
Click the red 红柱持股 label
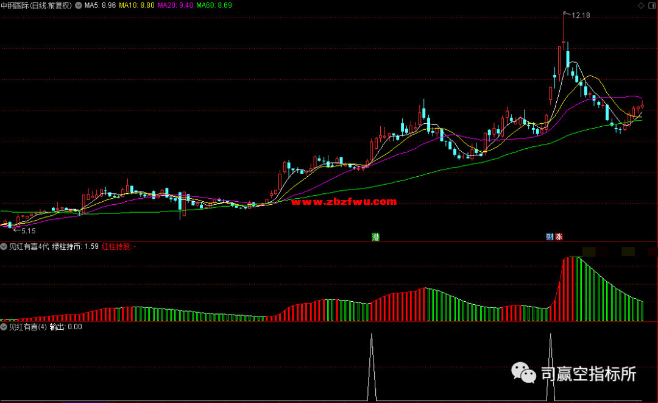tap(118, 246)
